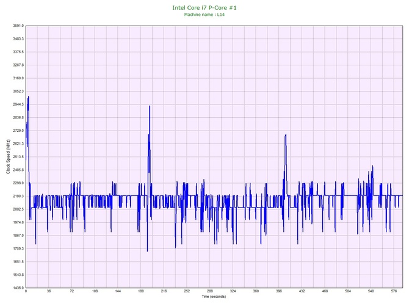Click the 2621.3 y-axis label
The height and width of the screenshot is (307, 409).
(x=18, y=143)
